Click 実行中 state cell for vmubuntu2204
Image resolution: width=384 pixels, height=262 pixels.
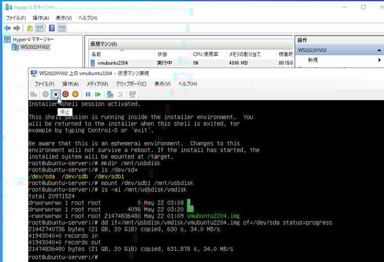(x=164, y=63)
